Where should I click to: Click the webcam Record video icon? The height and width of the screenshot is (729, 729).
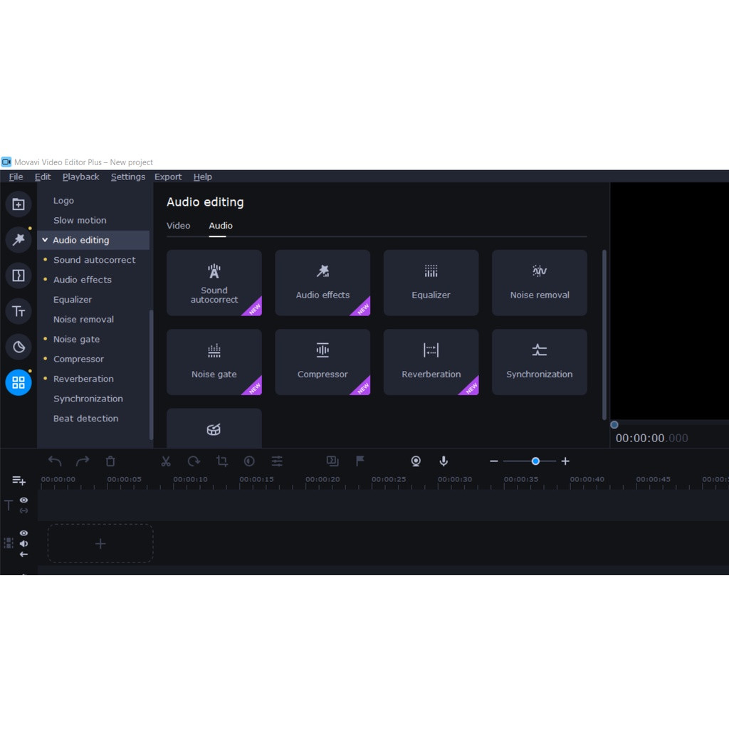pyautogui.click(x=416, y=461)
